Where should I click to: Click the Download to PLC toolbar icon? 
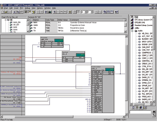click(50, 12)
